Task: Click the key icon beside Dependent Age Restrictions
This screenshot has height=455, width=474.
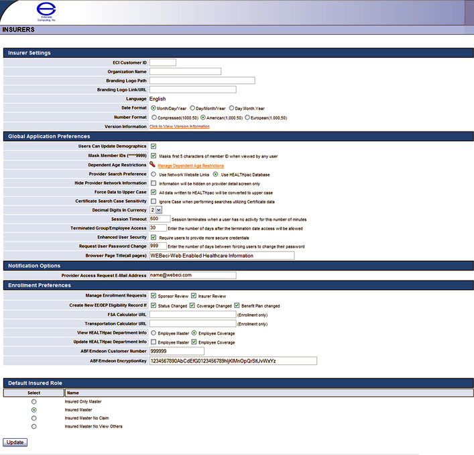Action: click(153, 164)
